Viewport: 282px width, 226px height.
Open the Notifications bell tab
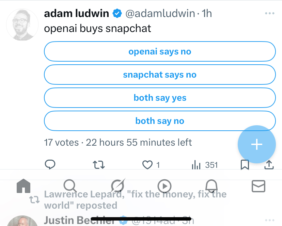coord(211,186)
